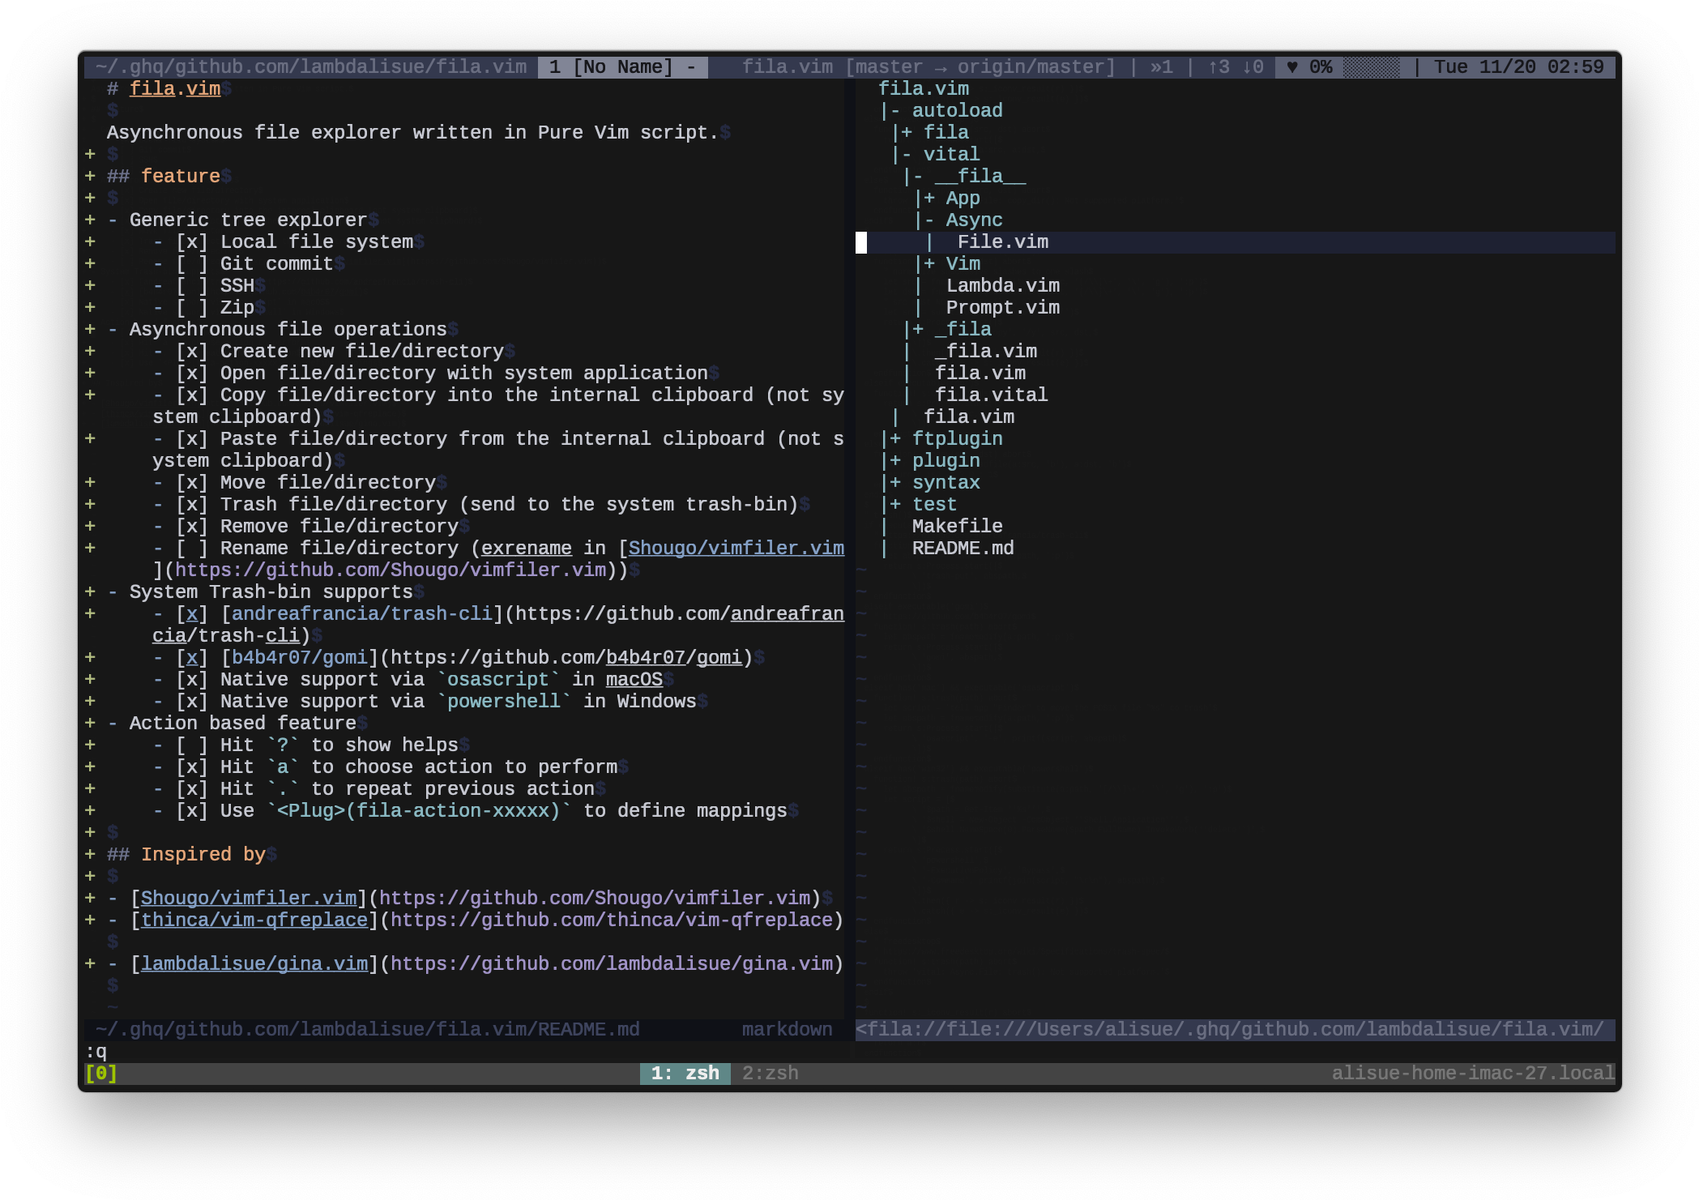Select Prompt.vim in the tree

[x=1002, y=307]
